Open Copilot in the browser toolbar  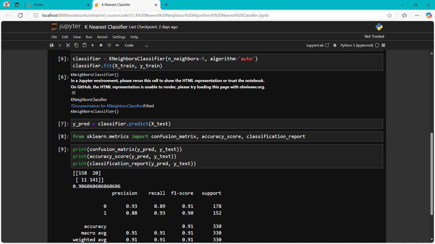pyautogui.click(x=429, y=15)
